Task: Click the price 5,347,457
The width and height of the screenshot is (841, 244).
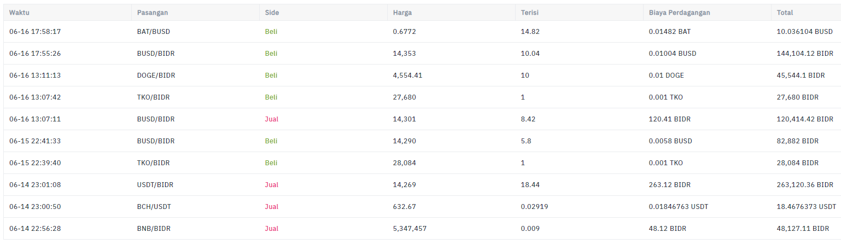Action: (x=410, y=229)
